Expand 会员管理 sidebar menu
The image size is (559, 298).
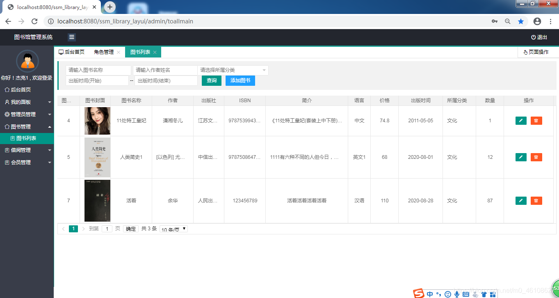[27, 163]
